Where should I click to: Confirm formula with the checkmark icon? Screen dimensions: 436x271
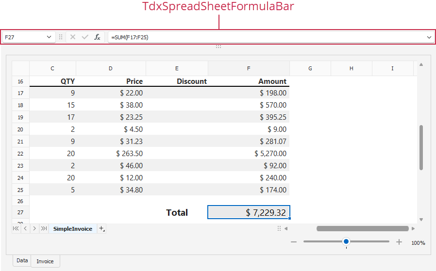coord(85,37)
